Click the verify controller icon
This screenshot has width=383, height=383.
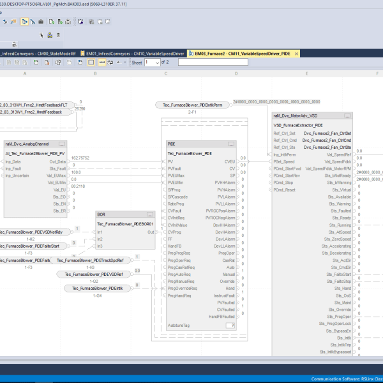(60, 22)
